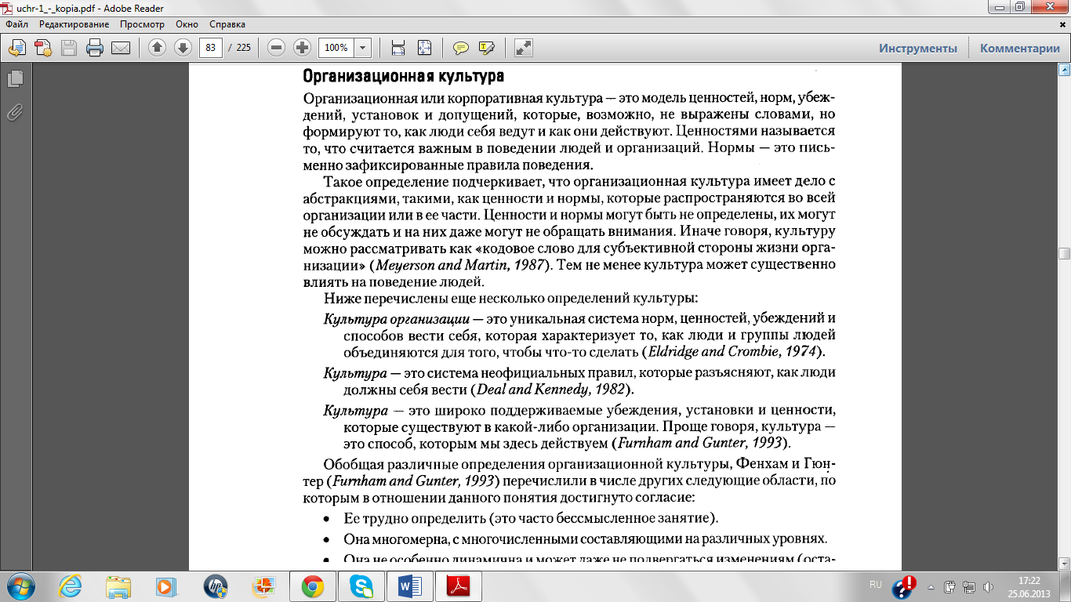
Task: Open the Инструменты pane
Action: (918, 49)
